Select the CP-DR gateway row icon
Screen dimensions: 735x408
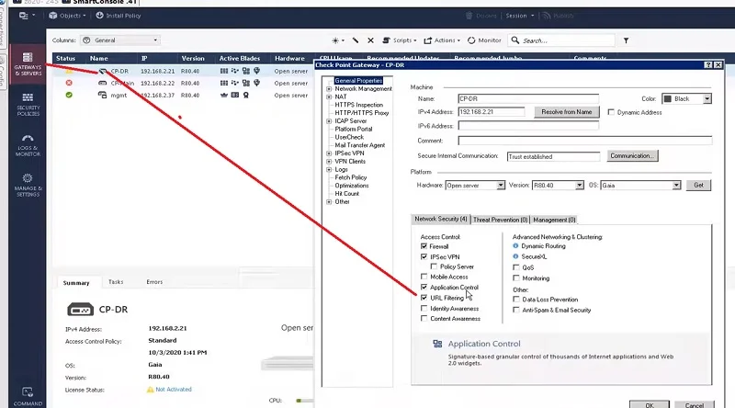[x=103, y=71]
